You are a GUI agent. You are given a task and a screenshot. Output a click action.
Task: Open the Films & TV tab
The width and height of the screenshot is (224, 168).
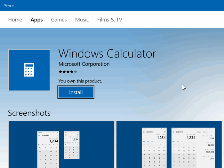pos(109,20)
